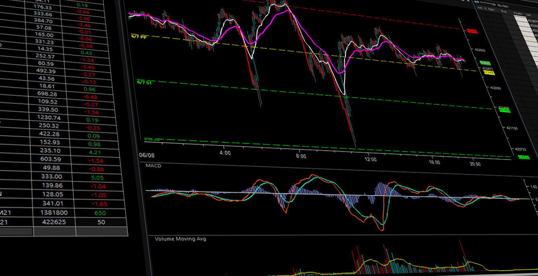Viewport: 538px width, 276px height.
Task: Click the 12:00 time axis marker
Action: [370, 159]
